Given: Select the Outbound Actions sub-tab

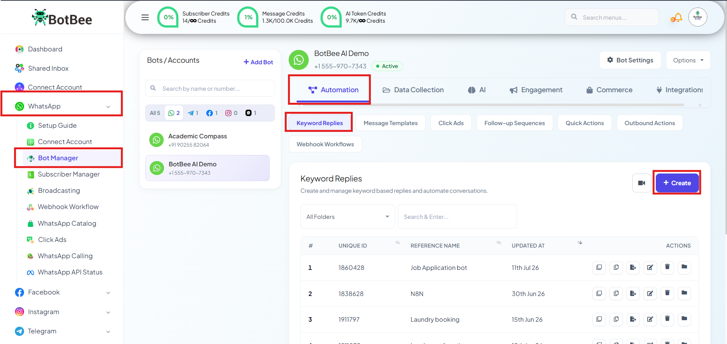Looking at the screenshot, I should coord(650,123).
